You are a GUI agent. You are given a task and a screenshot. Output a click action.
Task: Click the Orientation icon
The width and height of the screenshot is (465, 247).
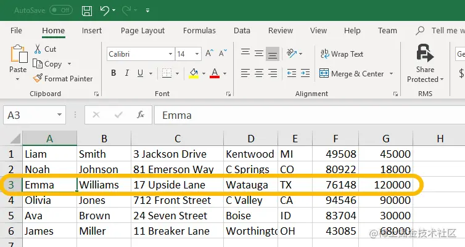coord(292,54)
